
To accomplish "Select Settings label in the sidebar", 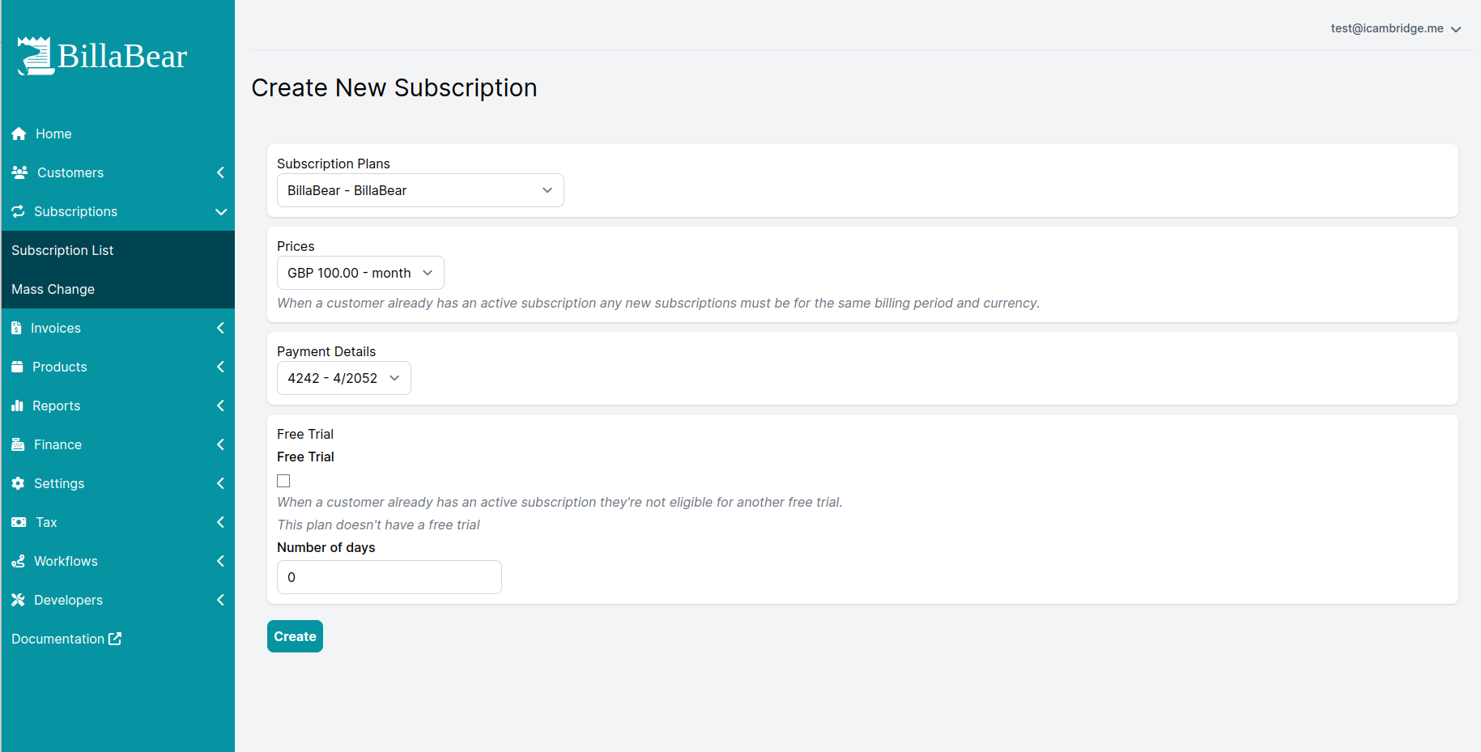I will [59, 483].
